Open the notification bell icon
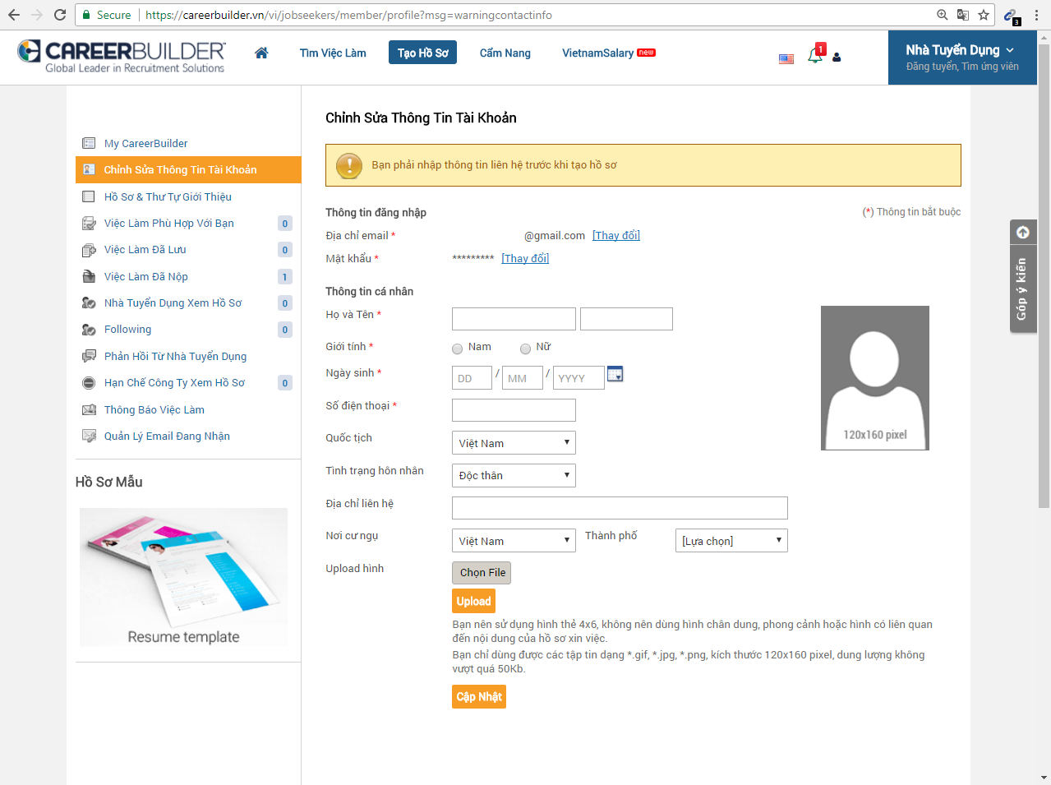 [x=815, y=55]
